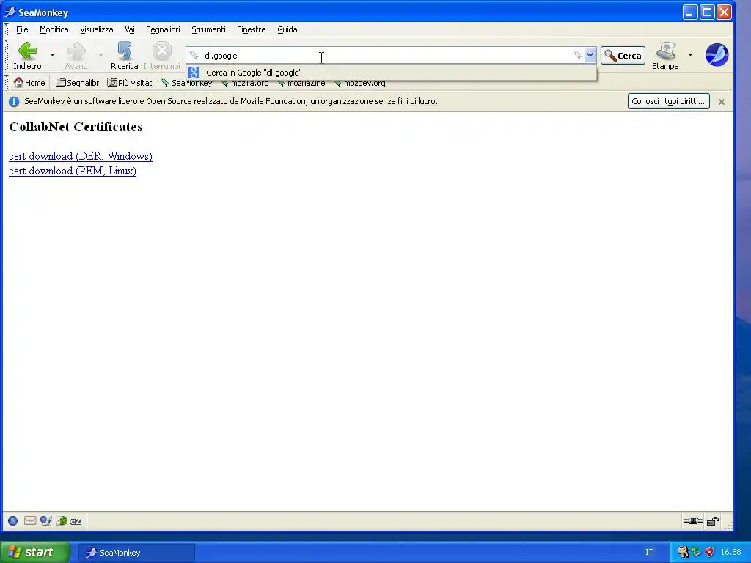
Task: Dismiss the SeaMonkey info notification bar
Action: point(722,101)
